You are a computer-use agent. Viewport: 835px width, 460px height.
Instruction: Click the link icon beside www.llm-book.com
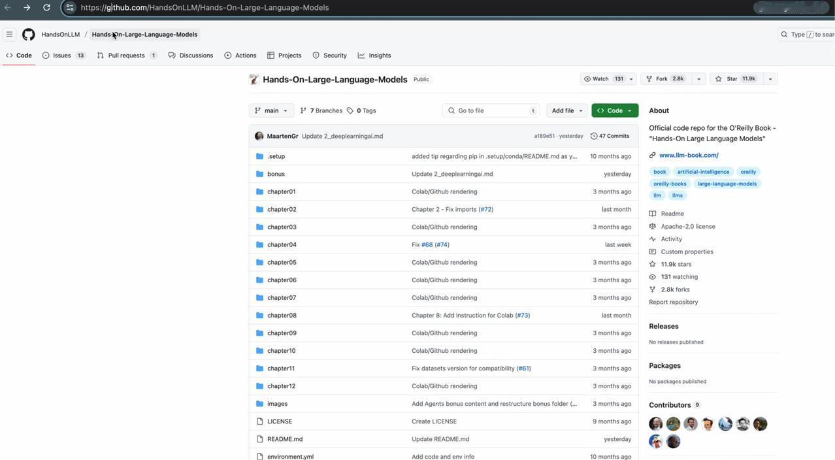point(652,156)
